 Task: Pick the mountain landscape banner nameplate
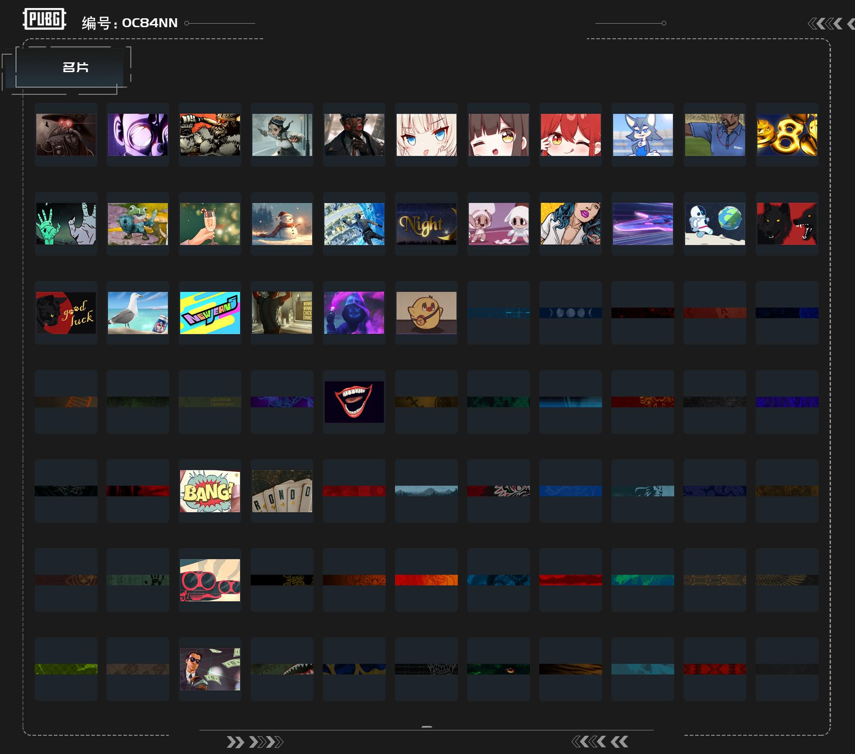tap(427, 491)
